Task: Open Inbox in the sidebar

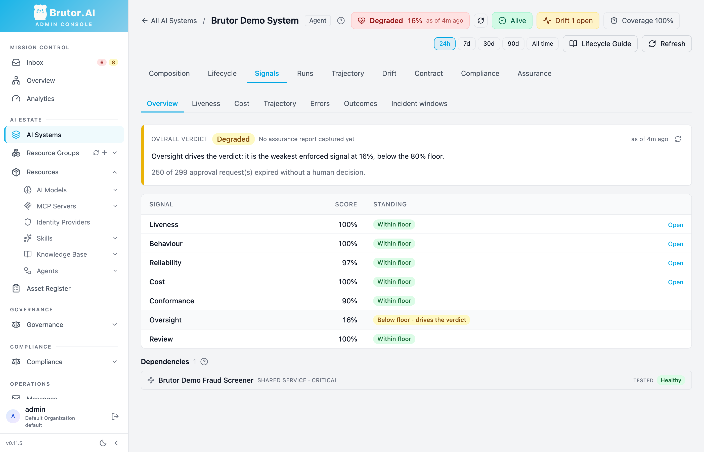Action: tap(64, 62)
